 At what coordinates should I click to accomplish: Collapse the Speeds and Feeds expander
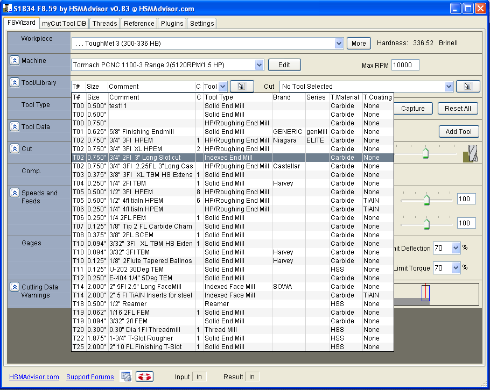15,193
